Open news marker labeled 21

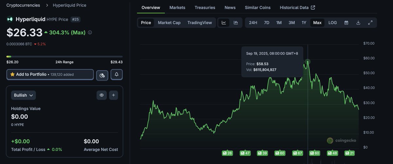pyautogui.click(x=349, y=153)
